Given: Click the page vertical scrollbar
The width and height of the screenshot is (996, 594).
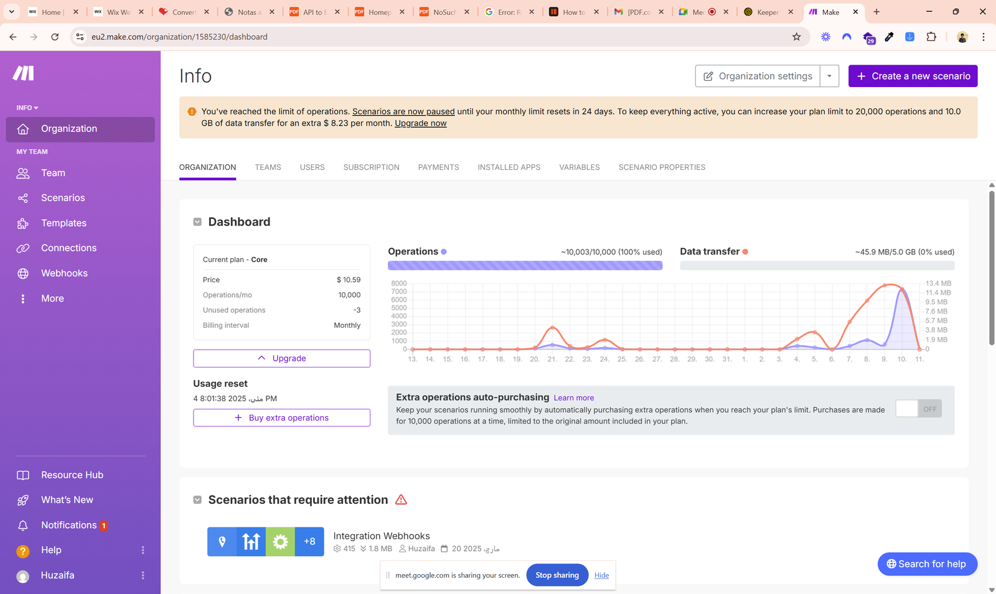Looking at the screenshot, I should coord(992,267).
